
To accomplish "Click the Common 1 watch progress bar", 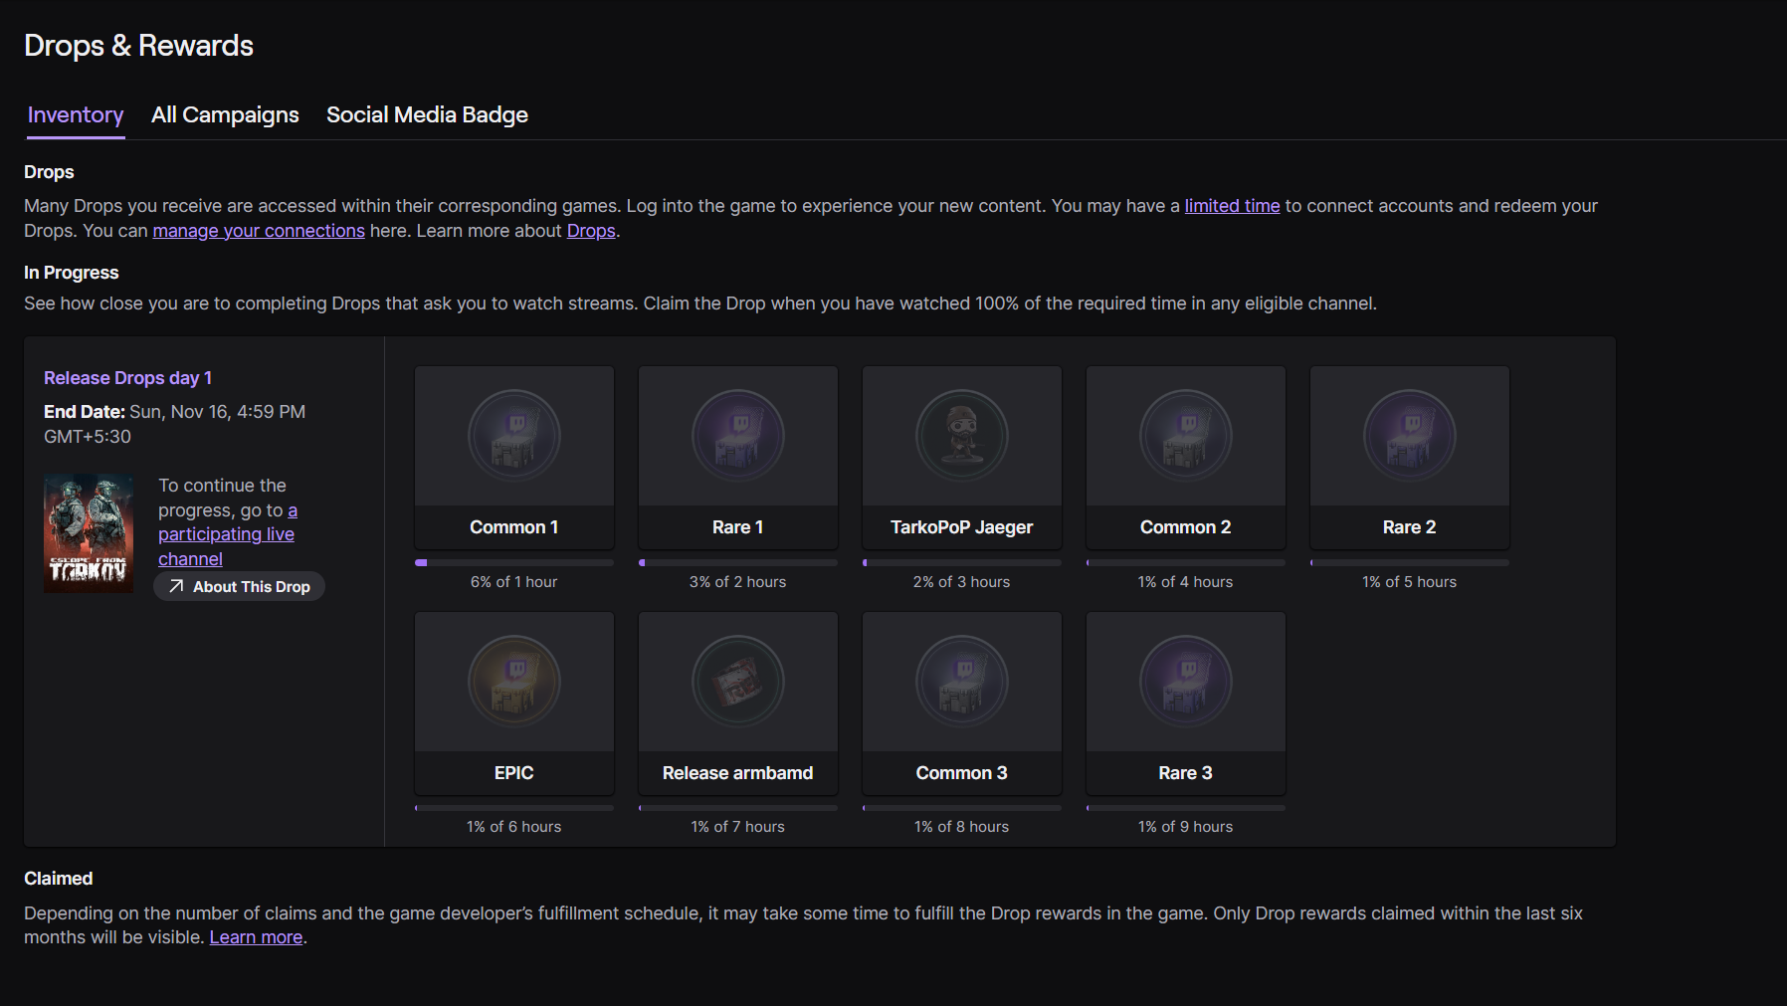I will click(x=513, y=561).
